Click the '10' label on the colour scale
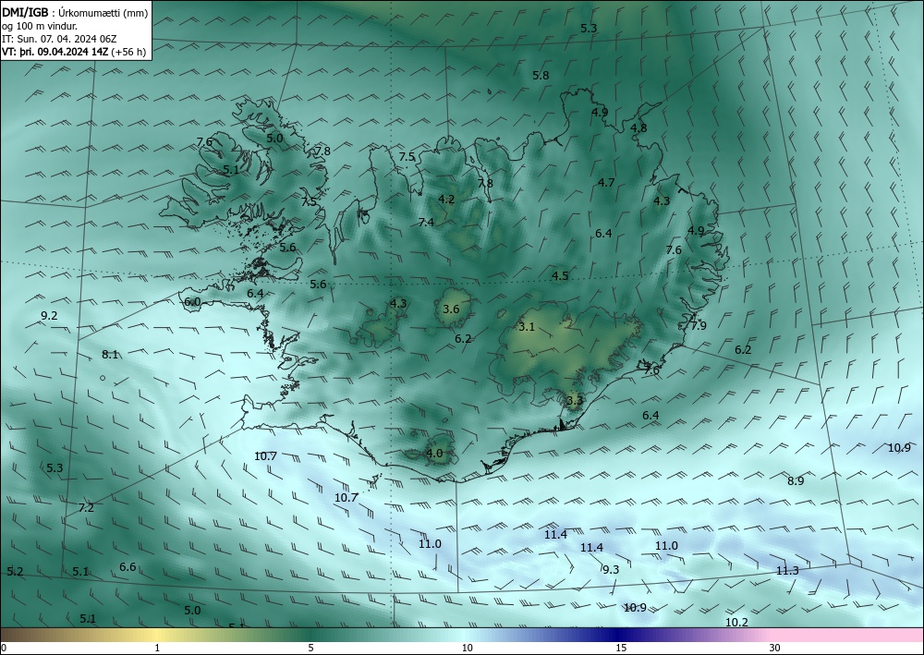This screenshot has height=655, width=924. (x=467, y=649)
